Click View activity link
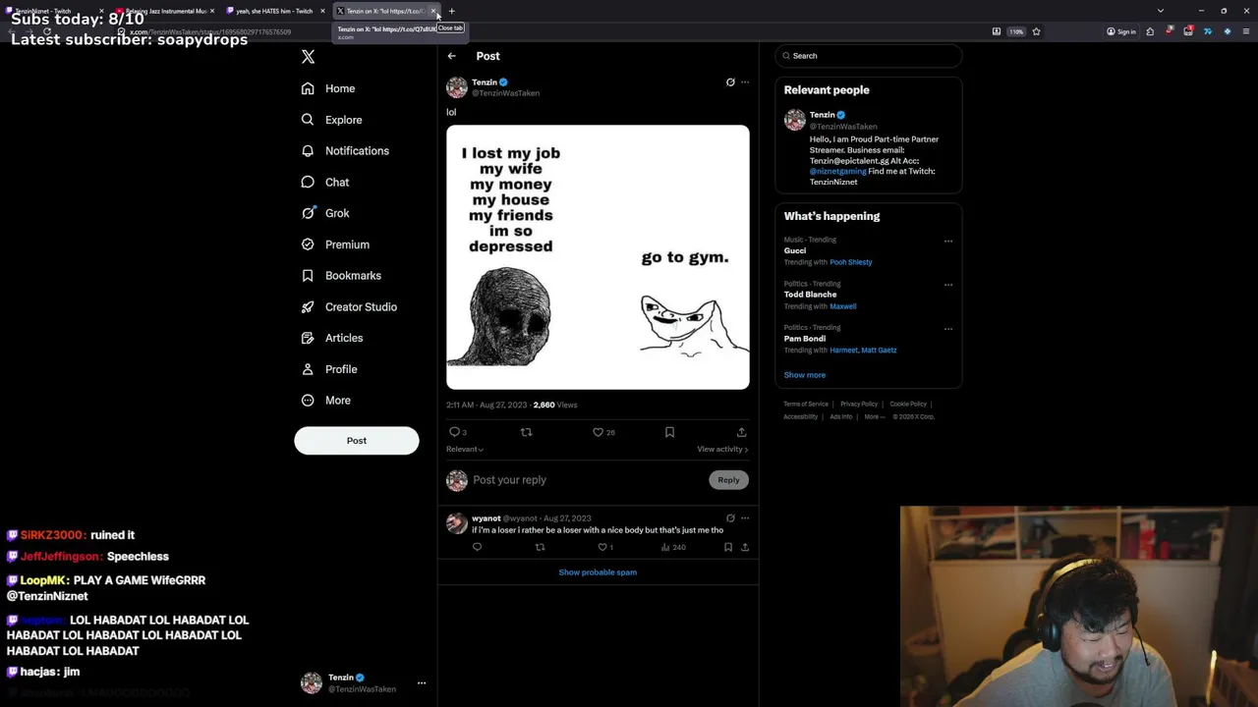 722,450
